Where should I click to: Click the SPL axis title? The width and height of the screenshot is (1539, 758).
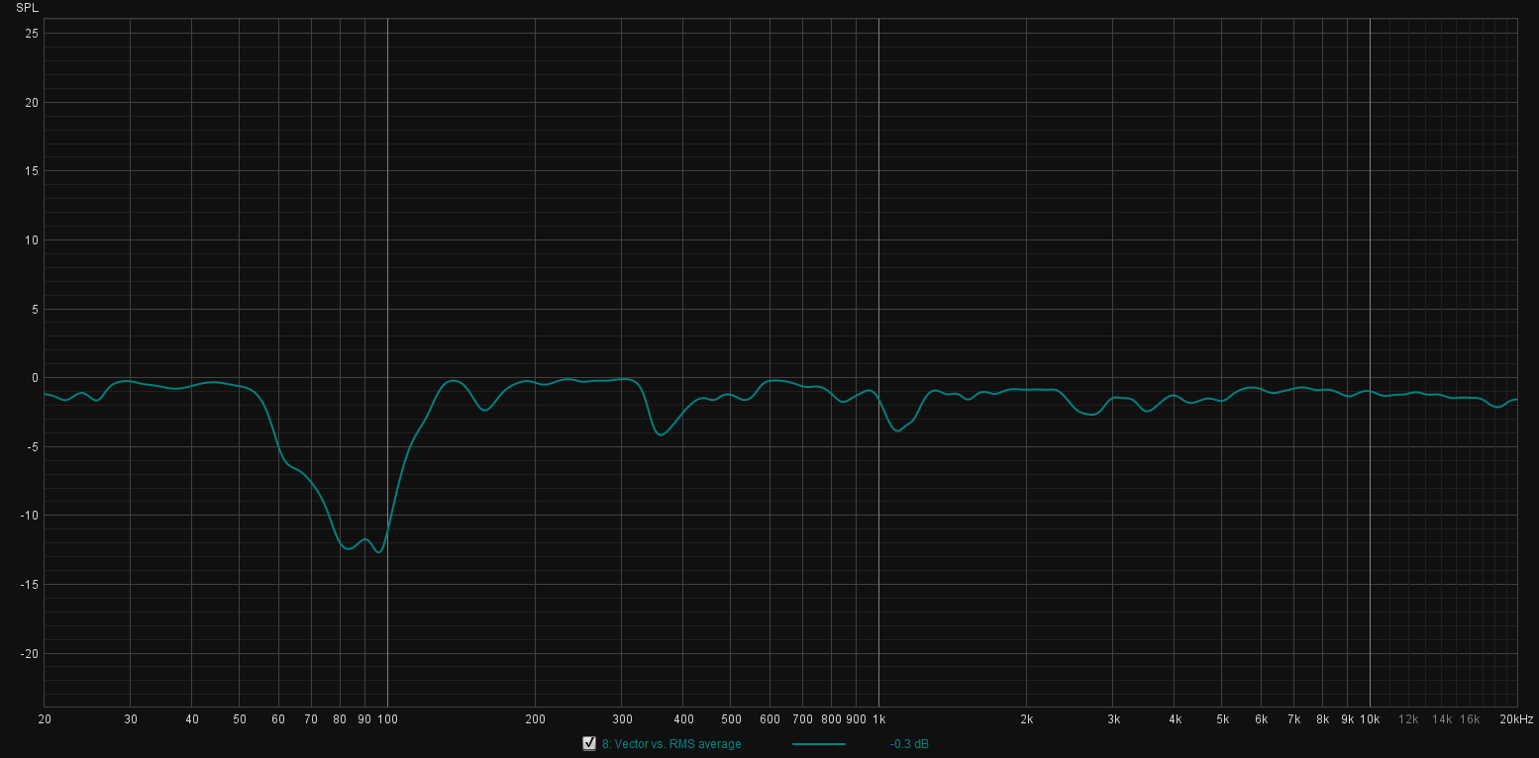pos(28,8)
